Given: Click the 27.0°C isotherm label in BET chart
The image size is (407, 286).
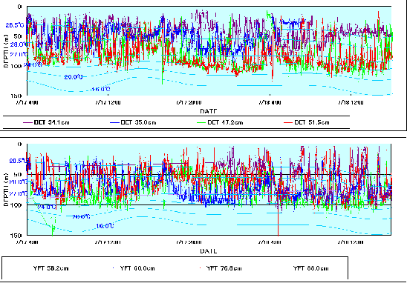Looking at the screenshot, I should (x=19, y=54).
